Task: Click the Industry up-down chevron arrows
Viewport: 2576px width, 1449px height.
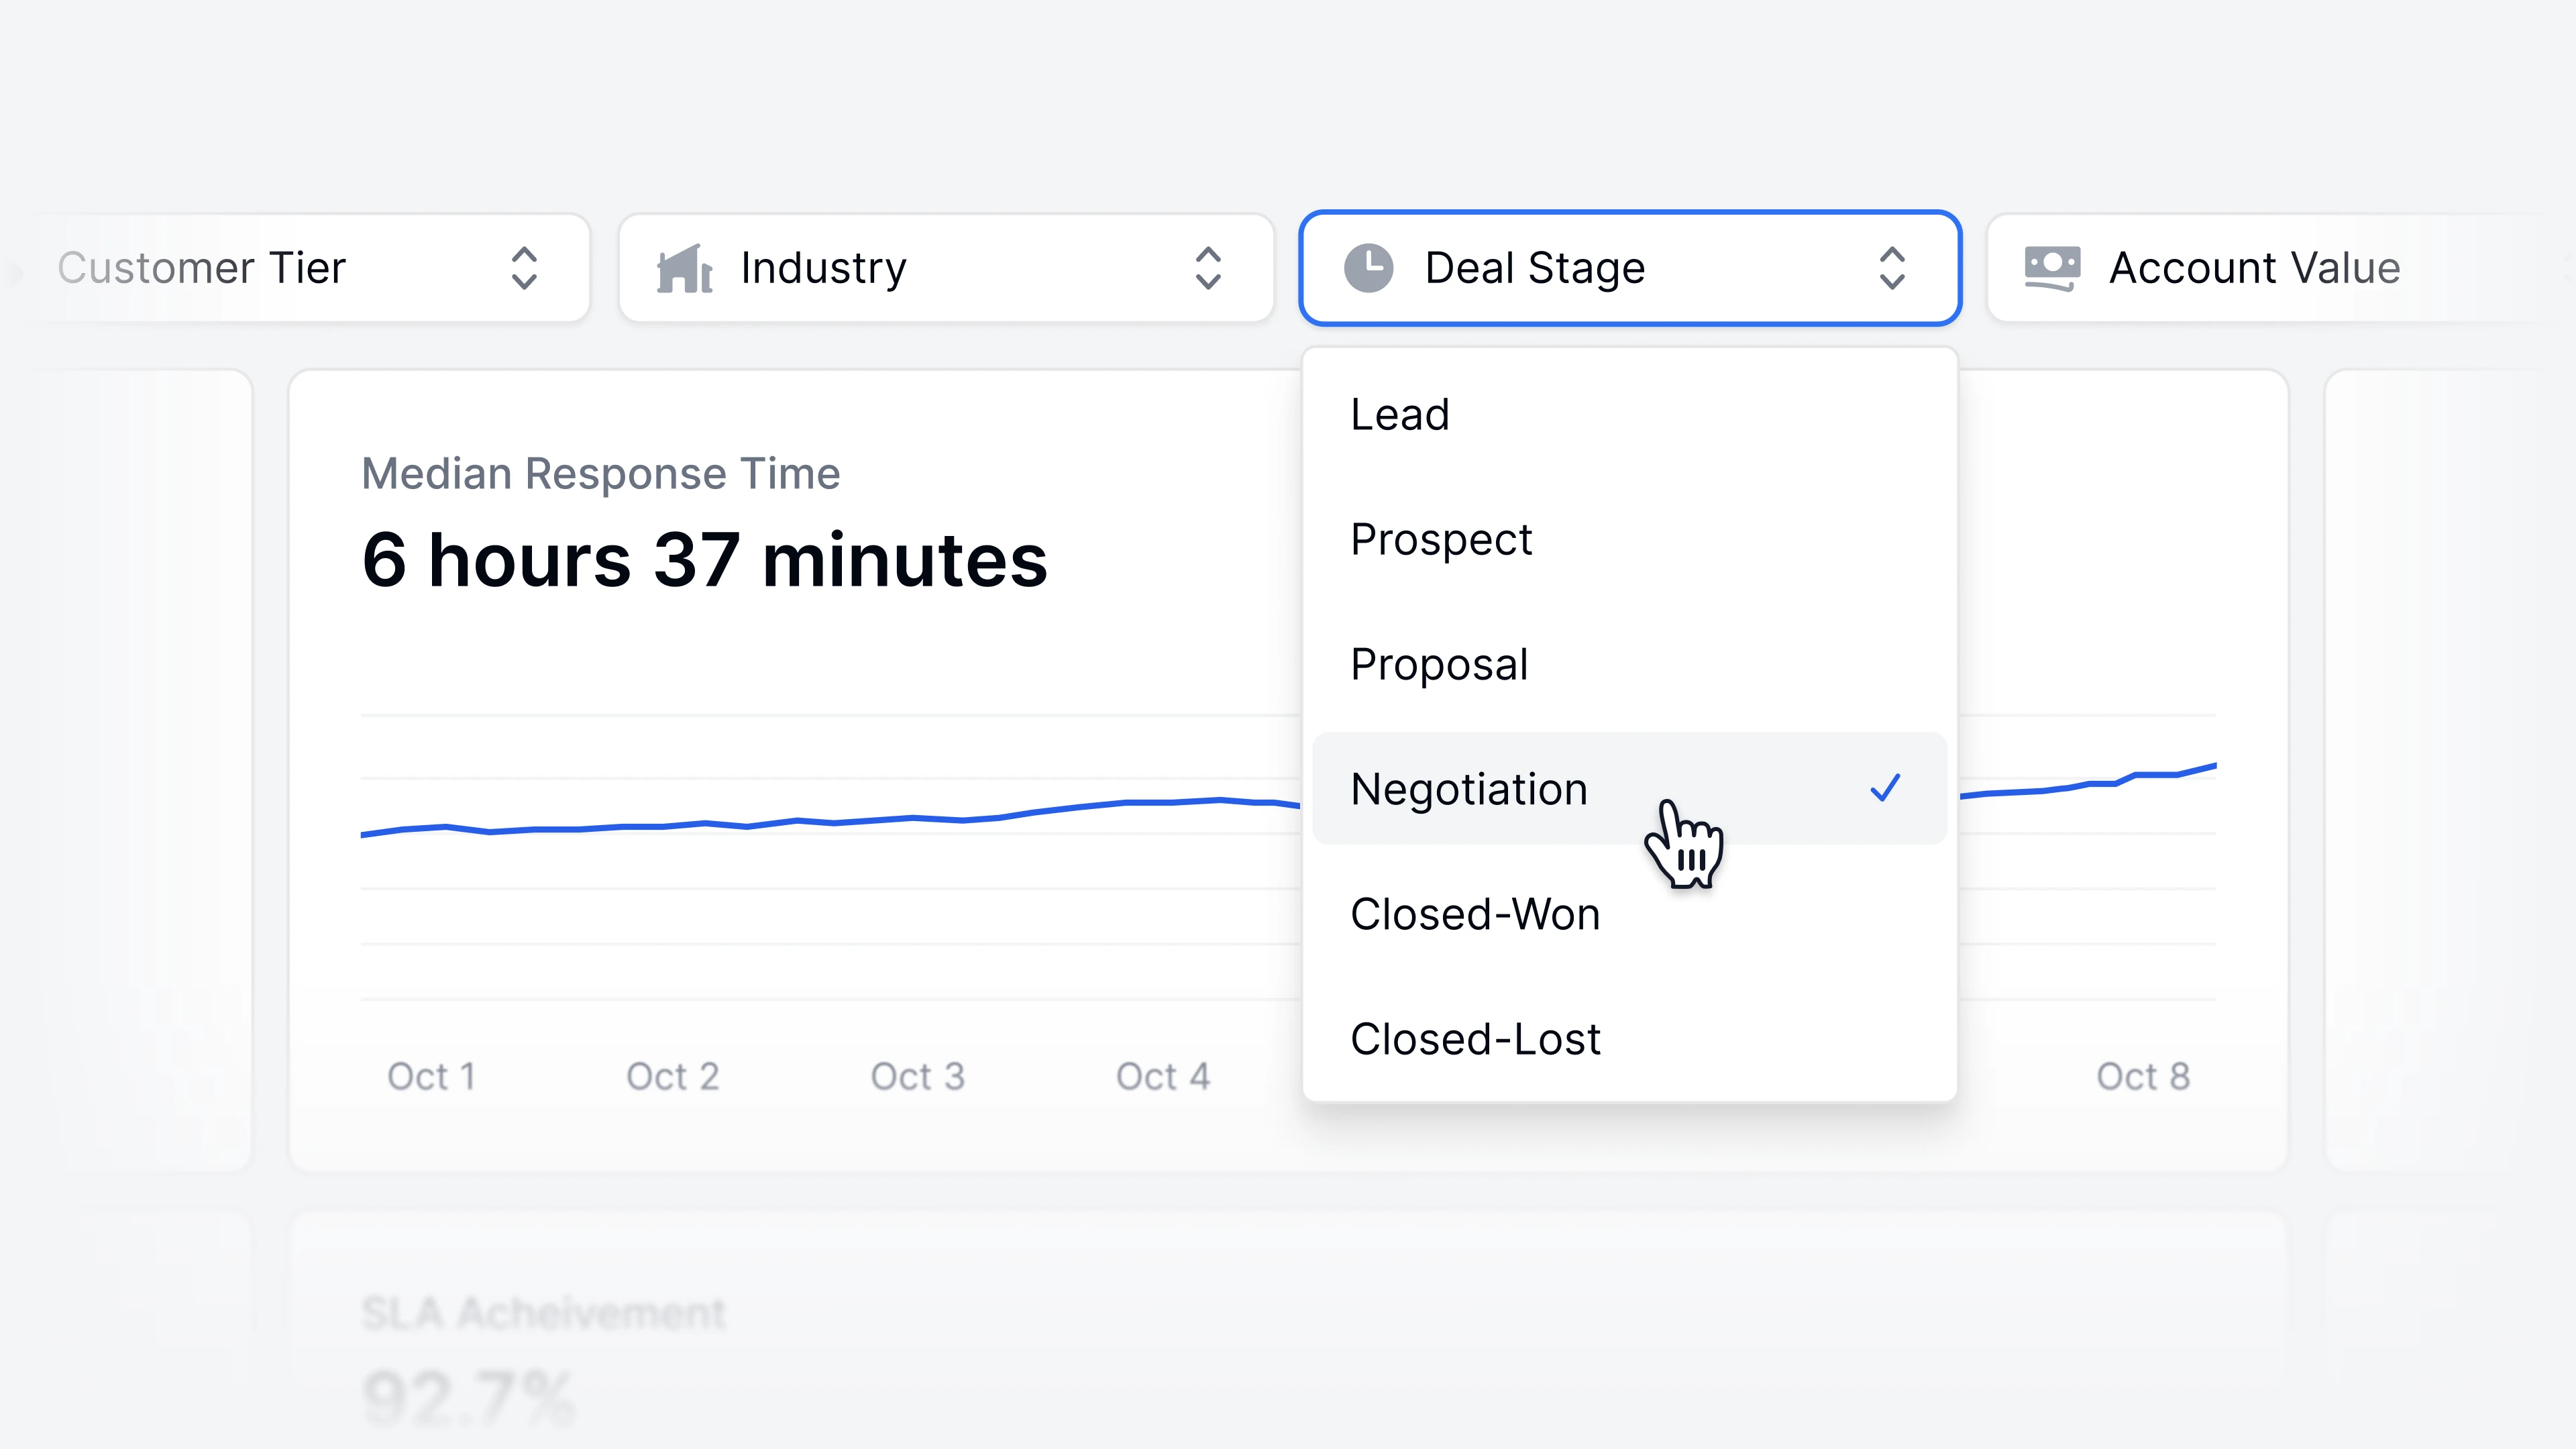Action: click(1208, 268)
